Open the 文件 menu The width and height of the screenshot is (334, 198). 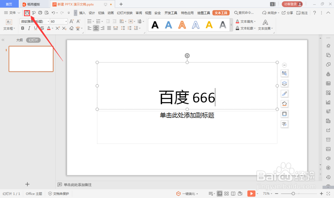pos(12,13)
